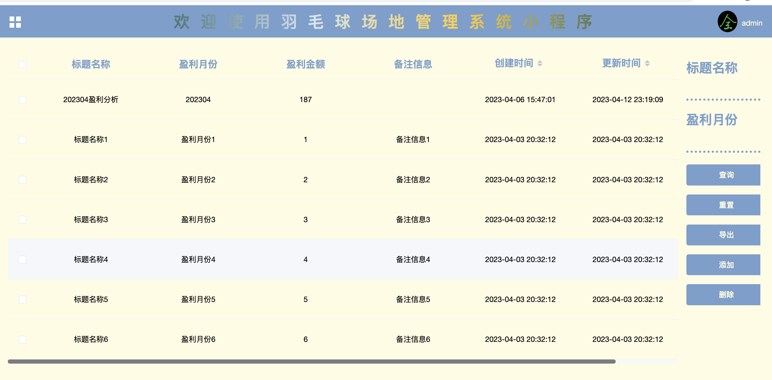Image resolution: width=772 pixels, height=380 pixels.
Task: Click the 查询 query button
Action: [x=723, y=175]
